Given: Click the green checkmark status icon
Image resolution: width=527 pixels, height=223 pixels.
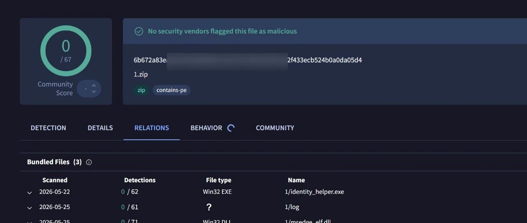Looking at the screenshot, I should [x=139, y=31].
